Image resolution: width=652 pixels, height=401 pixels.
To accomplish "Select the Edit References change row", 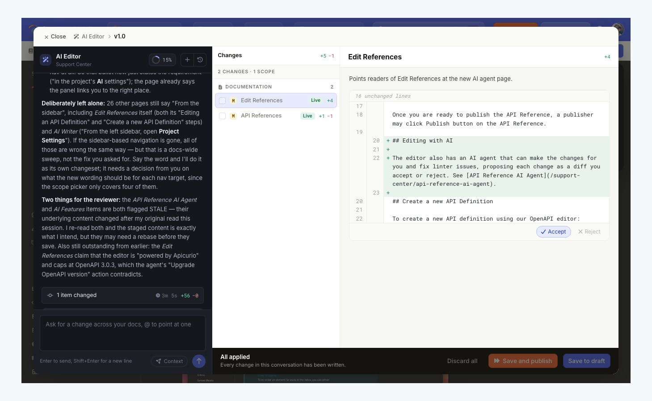I will tap(276, 100).
